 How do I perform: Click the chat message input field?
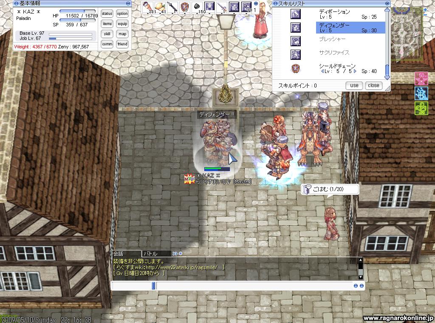point(254,286)
